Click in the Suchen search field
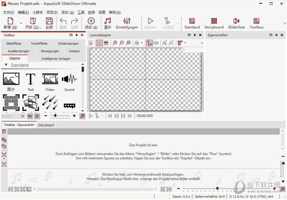 coord(10,116)
